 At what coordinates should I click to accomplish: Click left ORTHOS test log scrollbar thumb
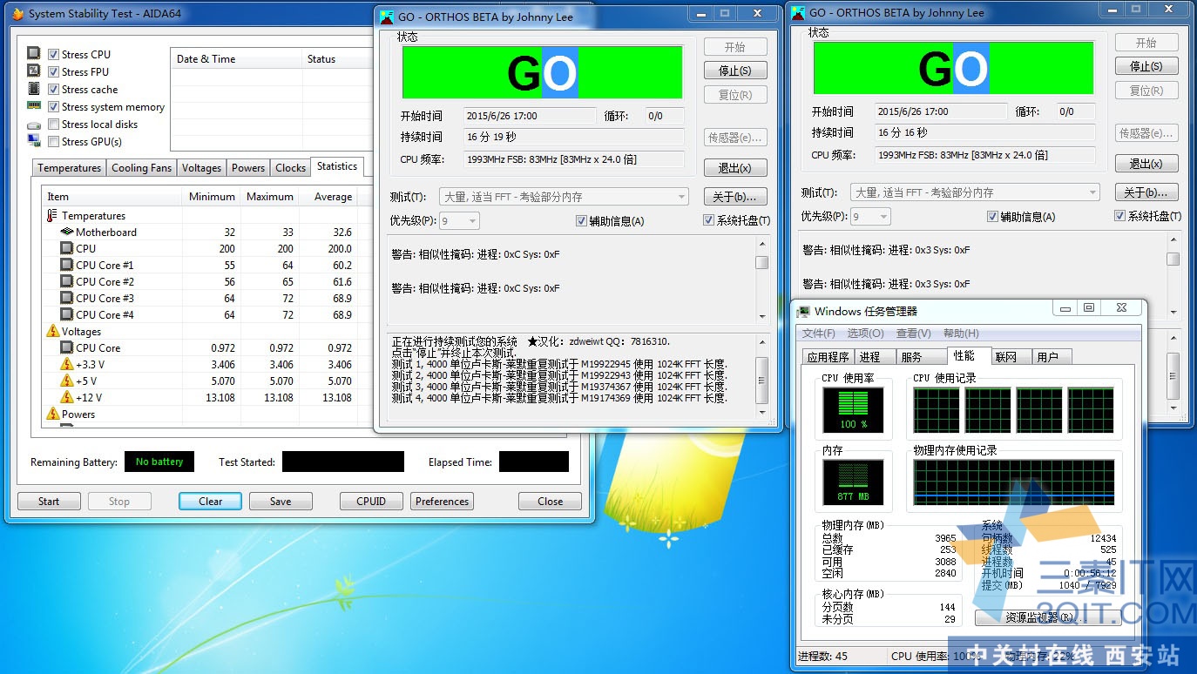(x=761, y=381)
